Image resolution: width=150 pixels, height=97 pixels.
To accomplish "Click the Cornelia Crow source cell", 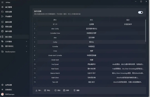I will tap(55, 33).
